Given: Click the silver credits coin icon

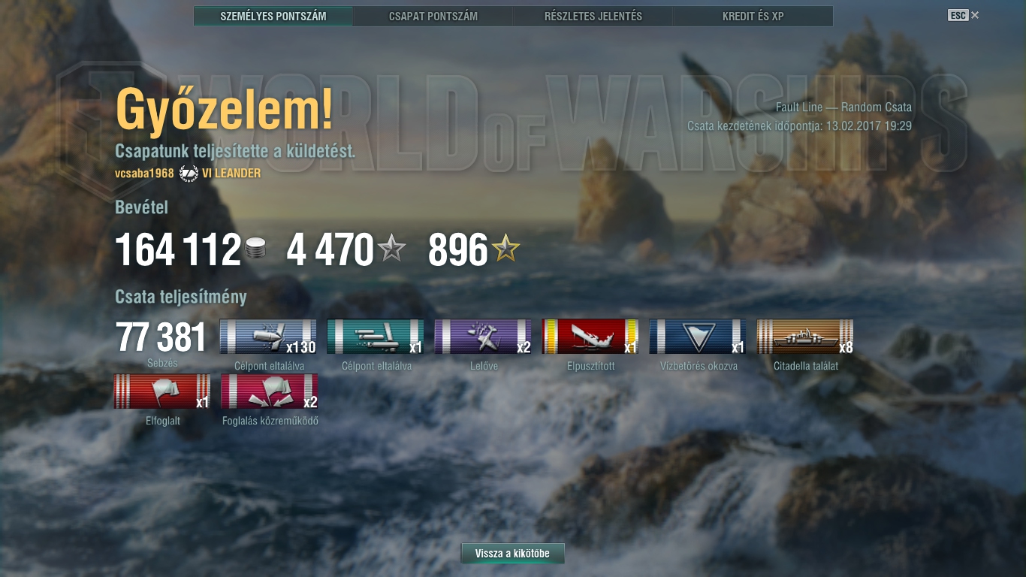Looking at the screenshot, I should point(255,249).
